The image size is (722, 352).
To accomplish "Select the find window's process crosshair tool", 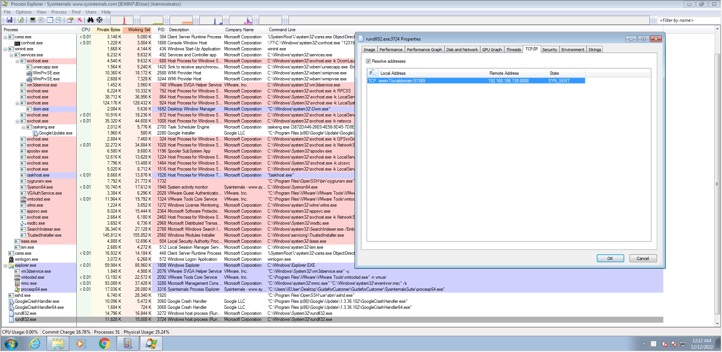I will [99, 20].
